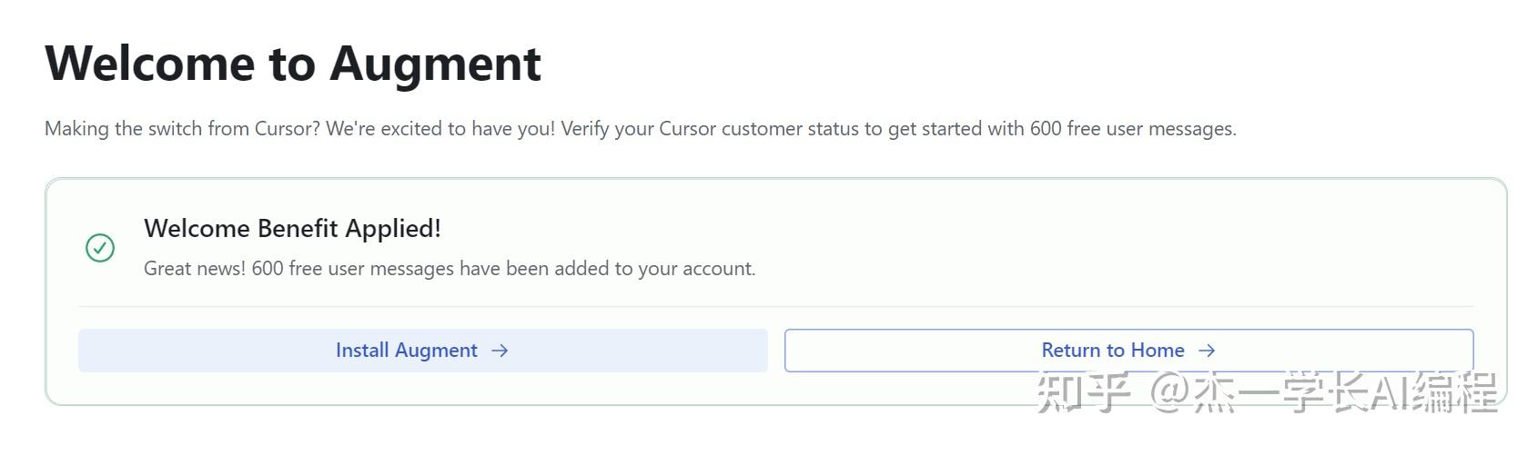This screenshot has height=455, width=1537.
Task: Click the Making the switch from Cursor sentence
Action: [182, 129]
